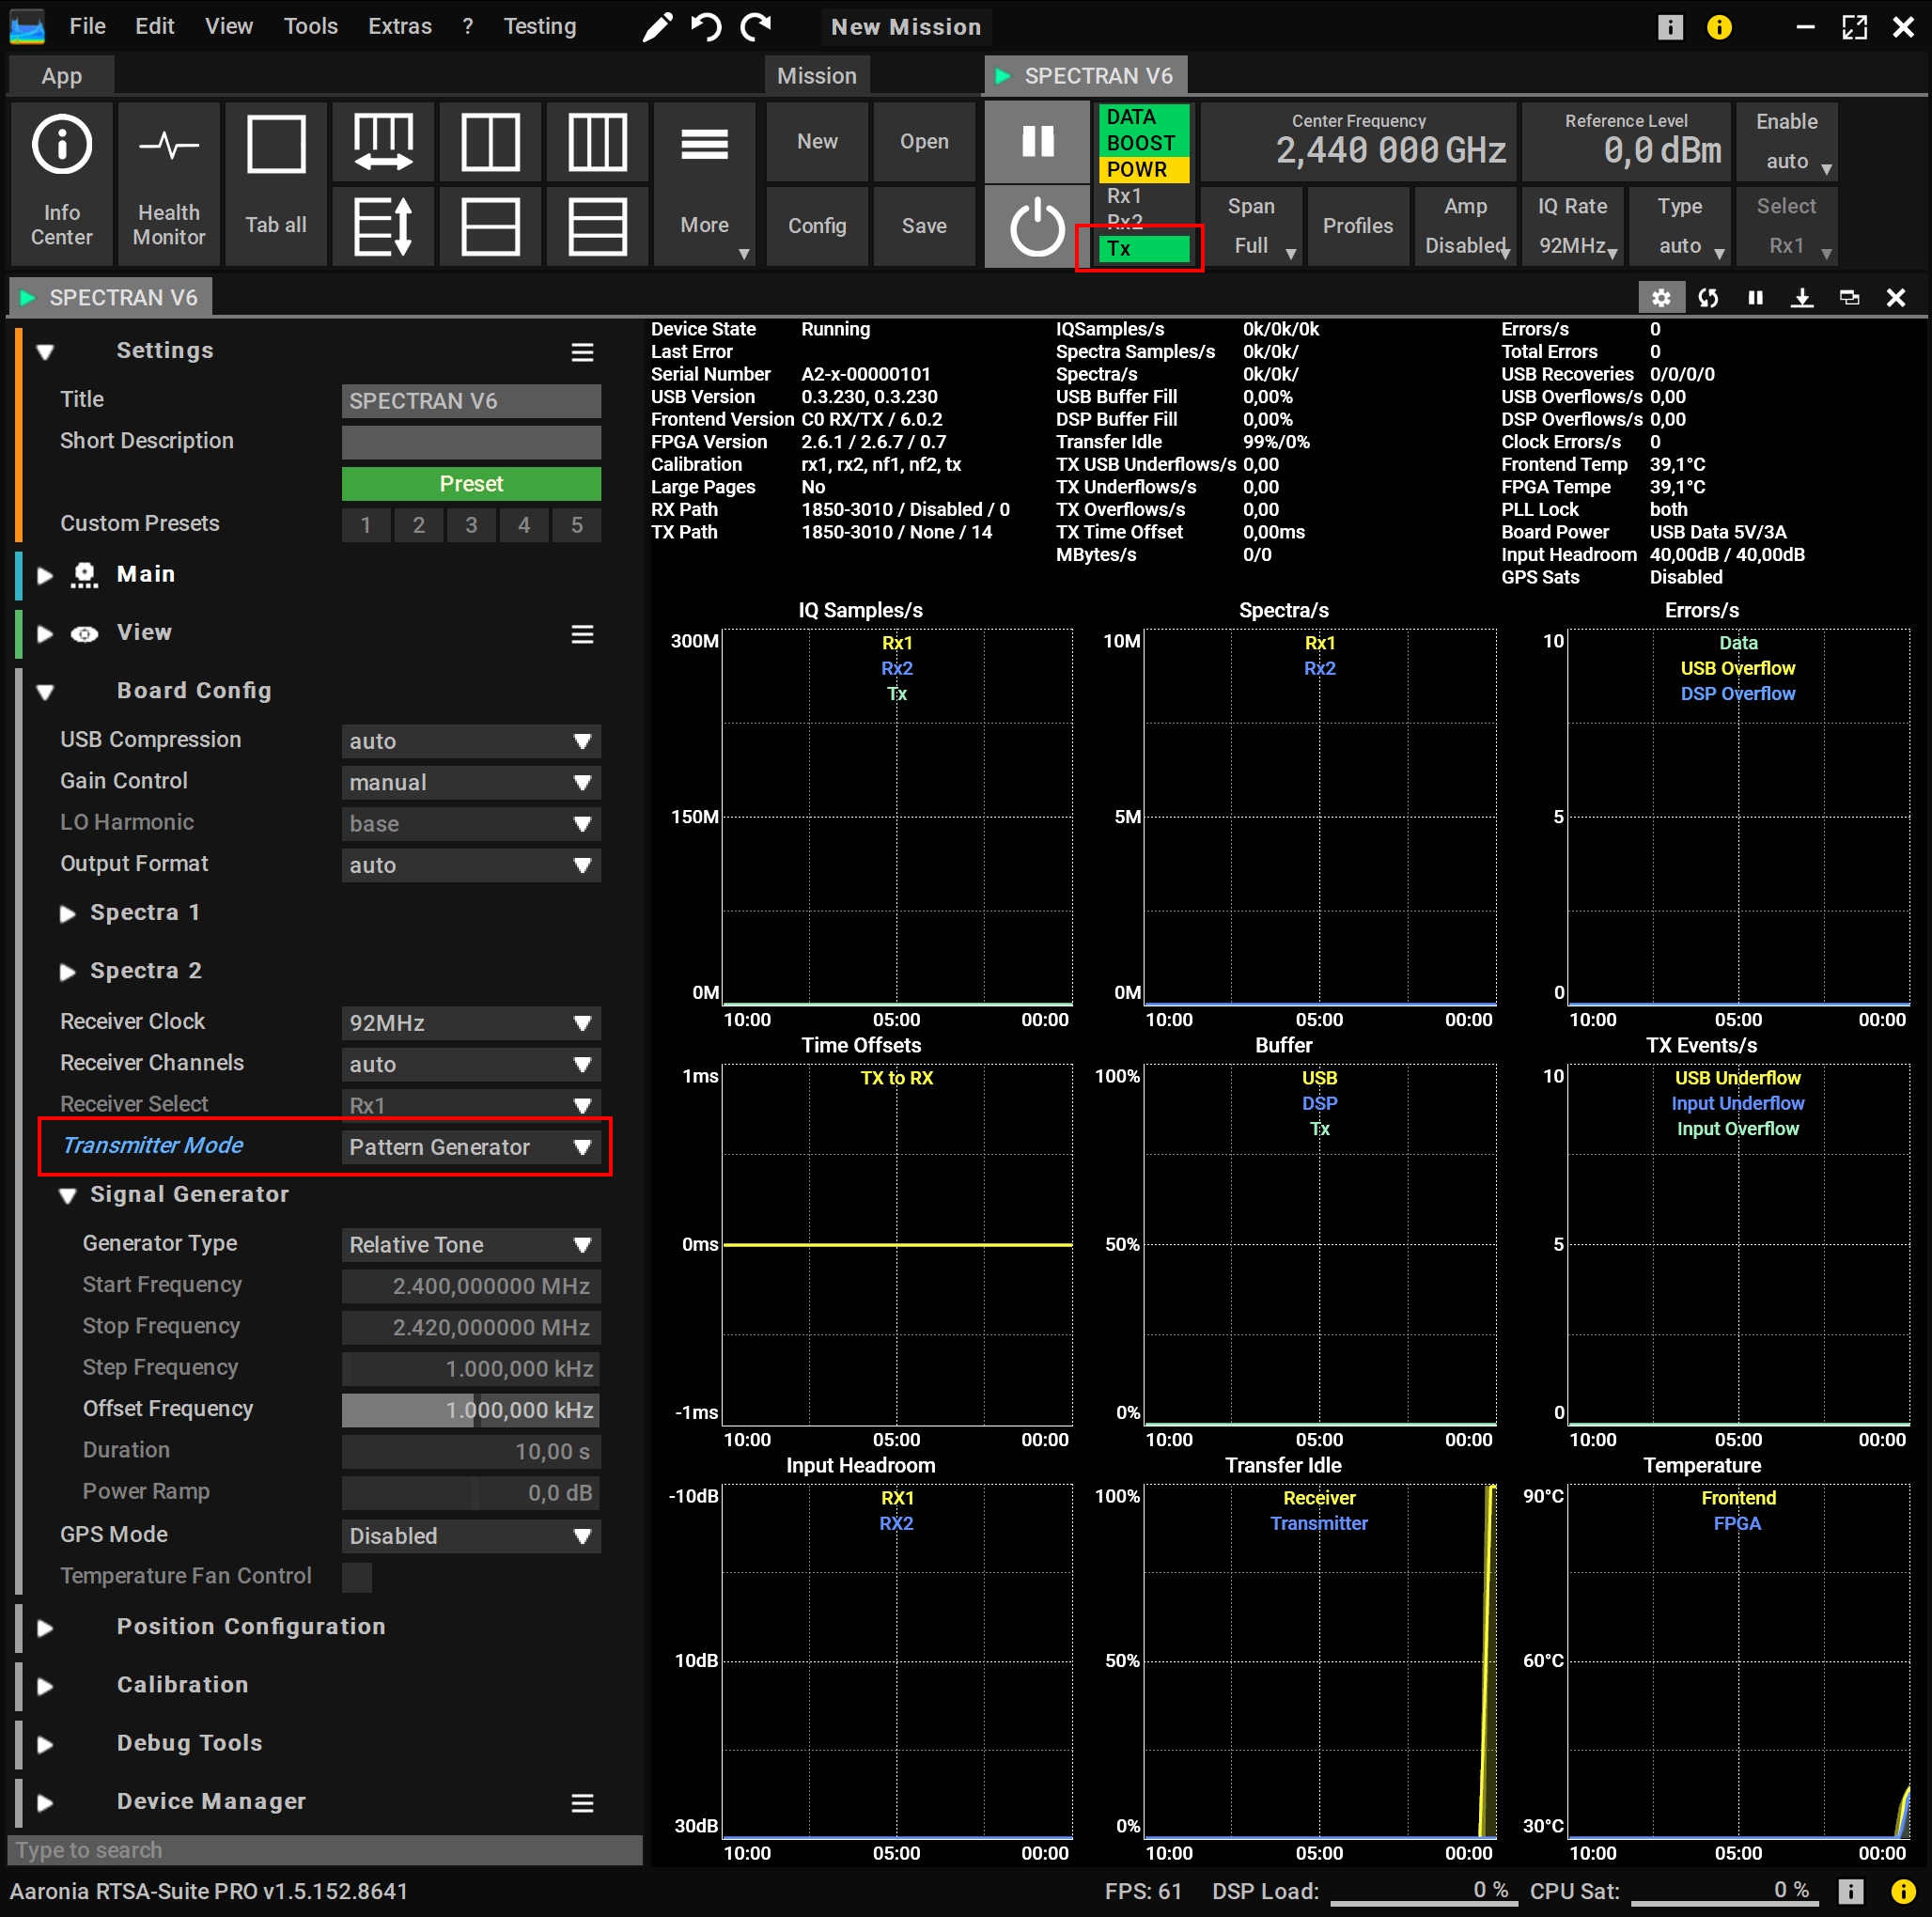Pause the SPECTRAN V6 stream
This screenshot has width=1932, height=1917.
(x=1037, y=142)
